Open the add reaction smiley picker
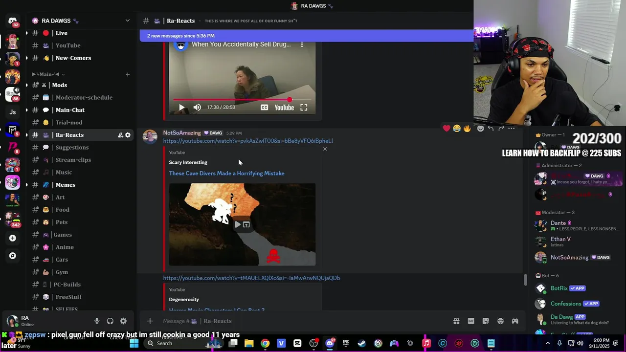The height and width of the screenshot is (352, 626). tap(480, 129)
